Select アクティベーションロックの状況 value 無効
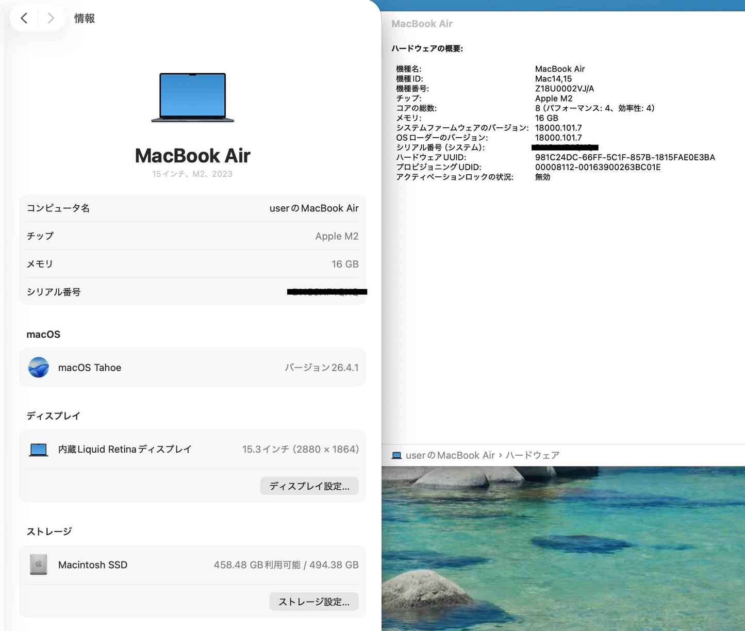 click(542, 177)
